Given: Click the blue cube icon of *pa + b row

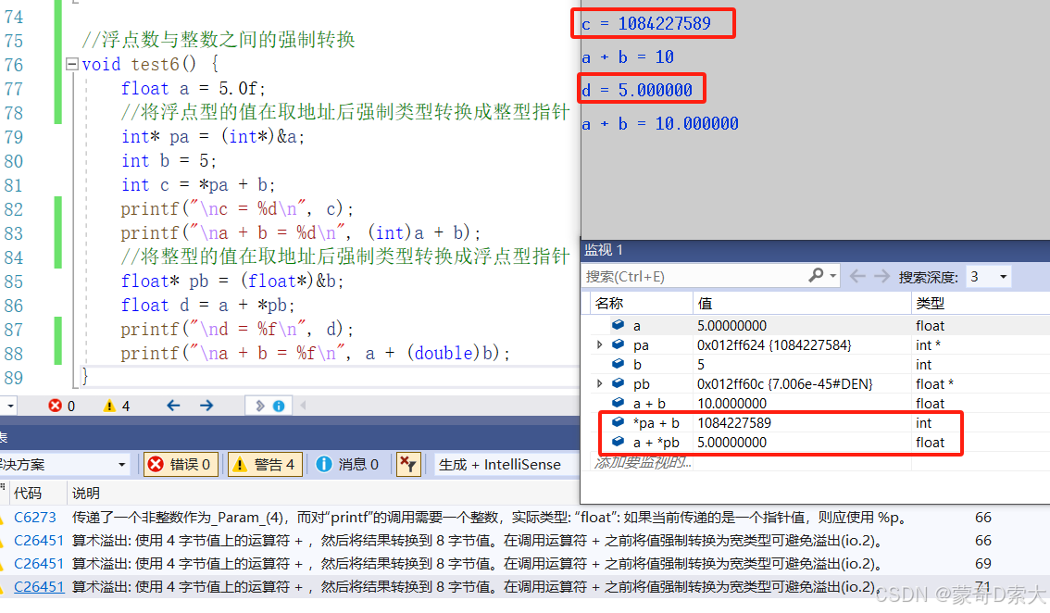Looking at the screenshot, I should point(619,422).
